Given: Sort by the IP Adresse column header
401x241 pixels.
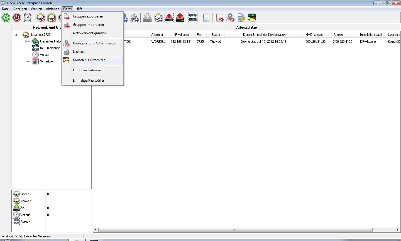Looking at the screenshot, I should point(181,35).
